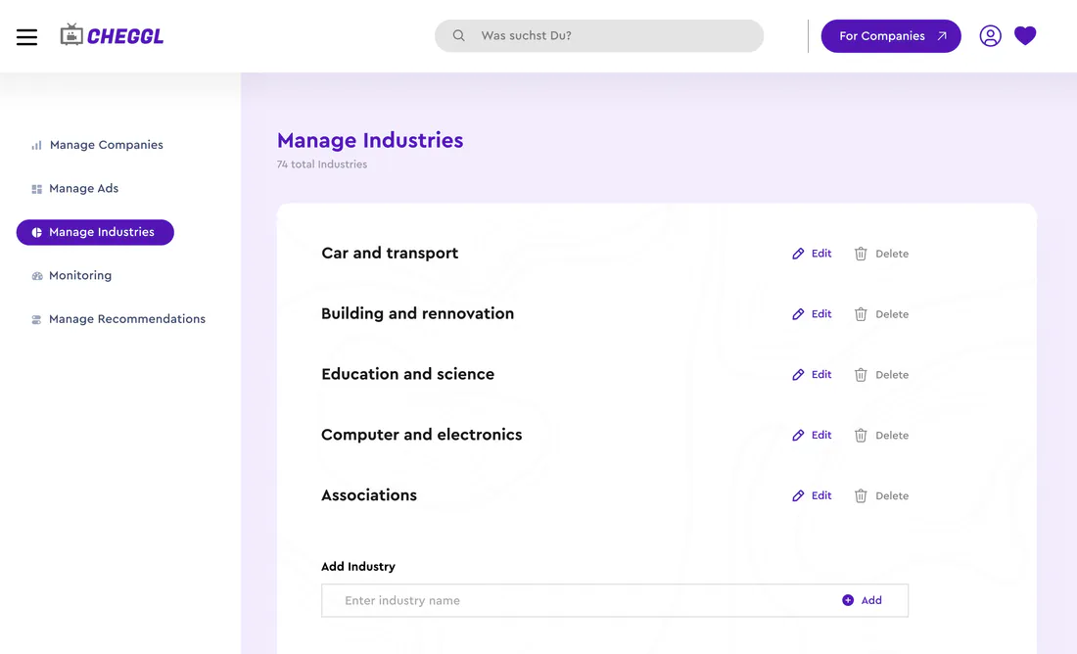Click Monitoring gauge icon
This screenshot has height=654, width=1077.
pyautogui.click(x=37, y=276)
